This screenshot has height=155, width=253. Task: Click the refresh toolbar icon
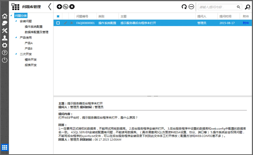point(184,7)
